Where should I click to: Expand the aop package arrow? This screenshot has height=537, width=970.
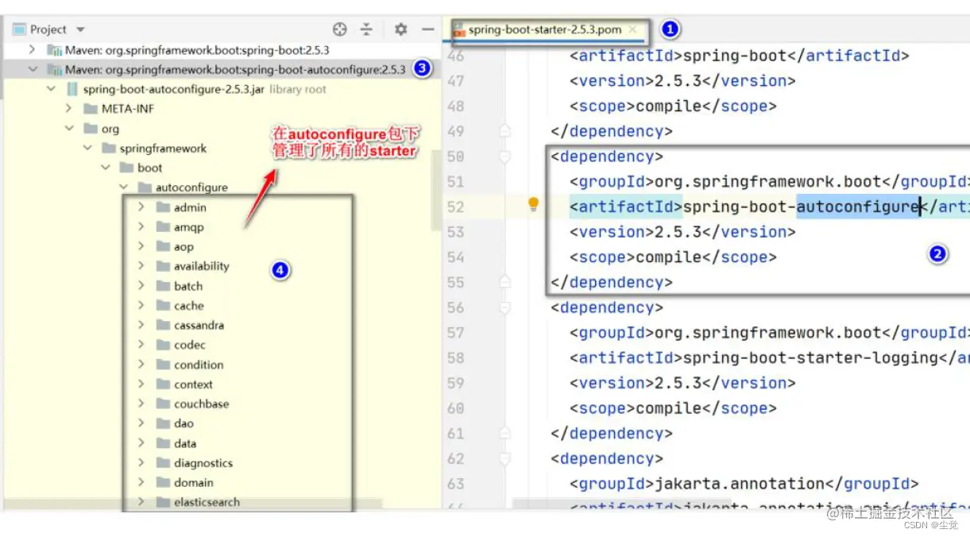pos(141,246)
